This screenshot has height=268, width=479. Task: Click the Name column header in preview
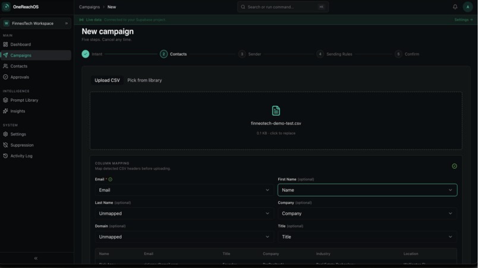104,254
